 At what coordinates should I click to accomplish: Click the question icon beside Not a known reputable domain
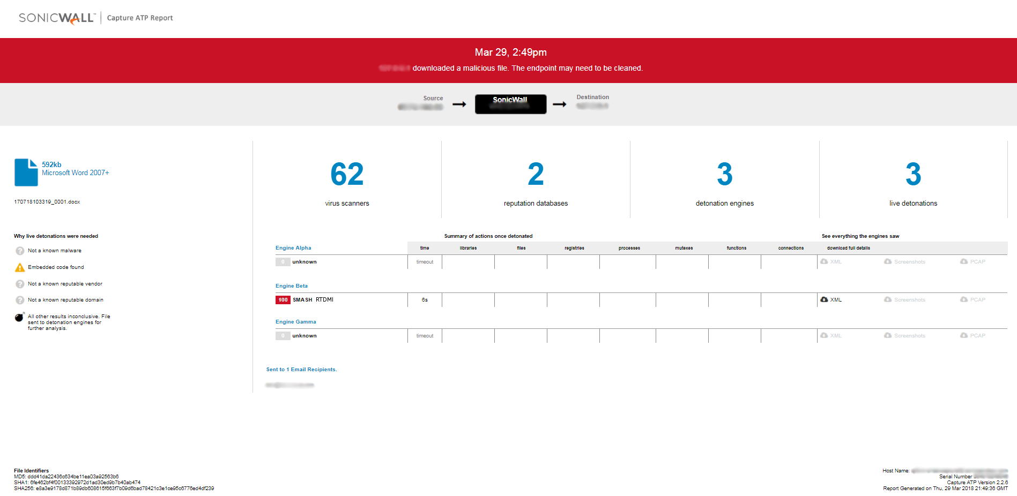pos(20,300)
